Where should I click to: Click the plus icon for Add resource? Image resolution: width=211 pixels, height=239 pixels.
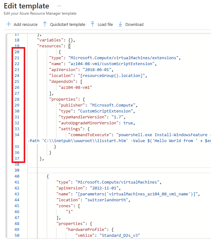[9, 24]
